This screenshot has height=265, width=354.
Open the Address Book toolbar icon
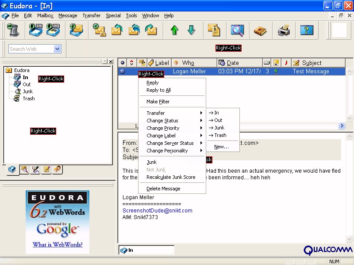coord(260,30)
